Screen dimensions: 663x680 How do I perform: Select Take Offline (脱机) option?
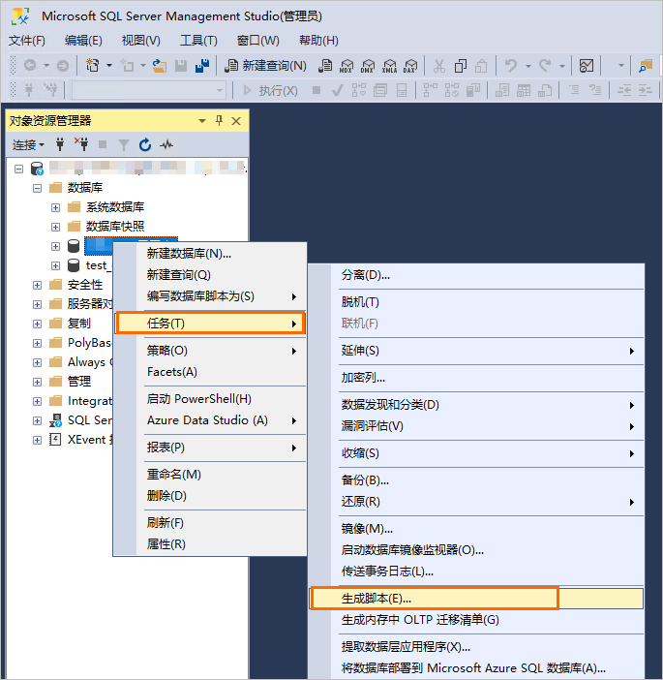pyautogui.click(x=476, y=302)
